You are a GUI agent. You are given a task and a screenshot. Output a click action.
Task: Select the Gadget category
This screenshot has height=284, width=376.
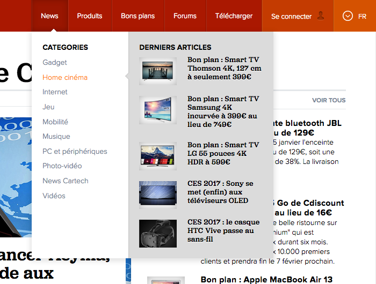click(x=55, y=63)
